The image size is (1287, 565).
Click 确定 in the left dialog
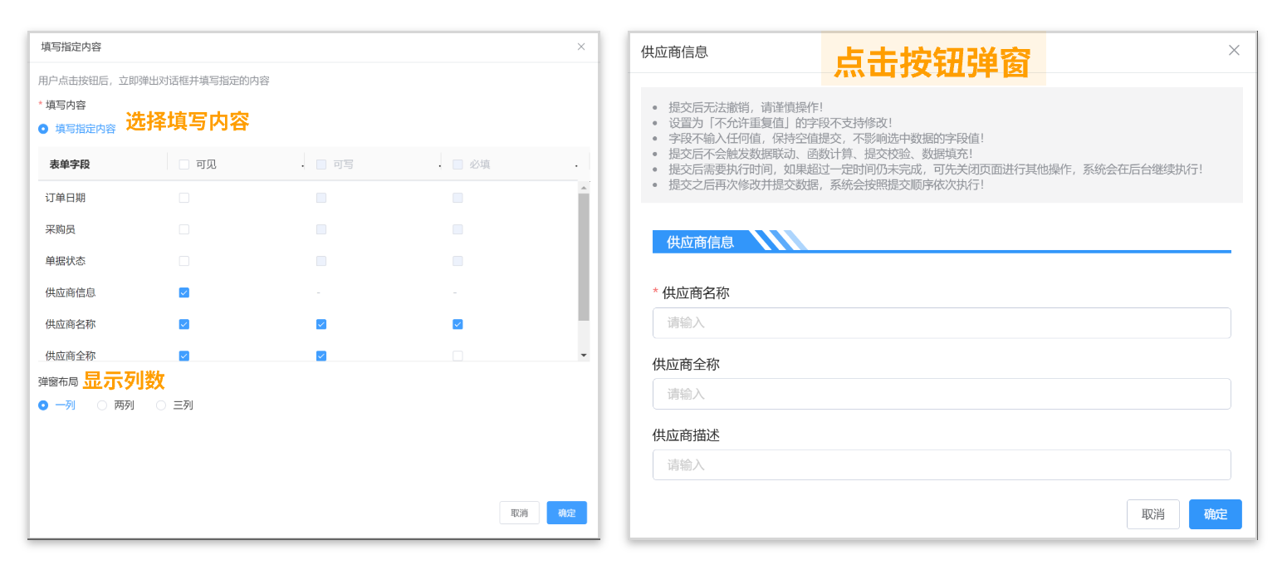[x=566, y=513]
